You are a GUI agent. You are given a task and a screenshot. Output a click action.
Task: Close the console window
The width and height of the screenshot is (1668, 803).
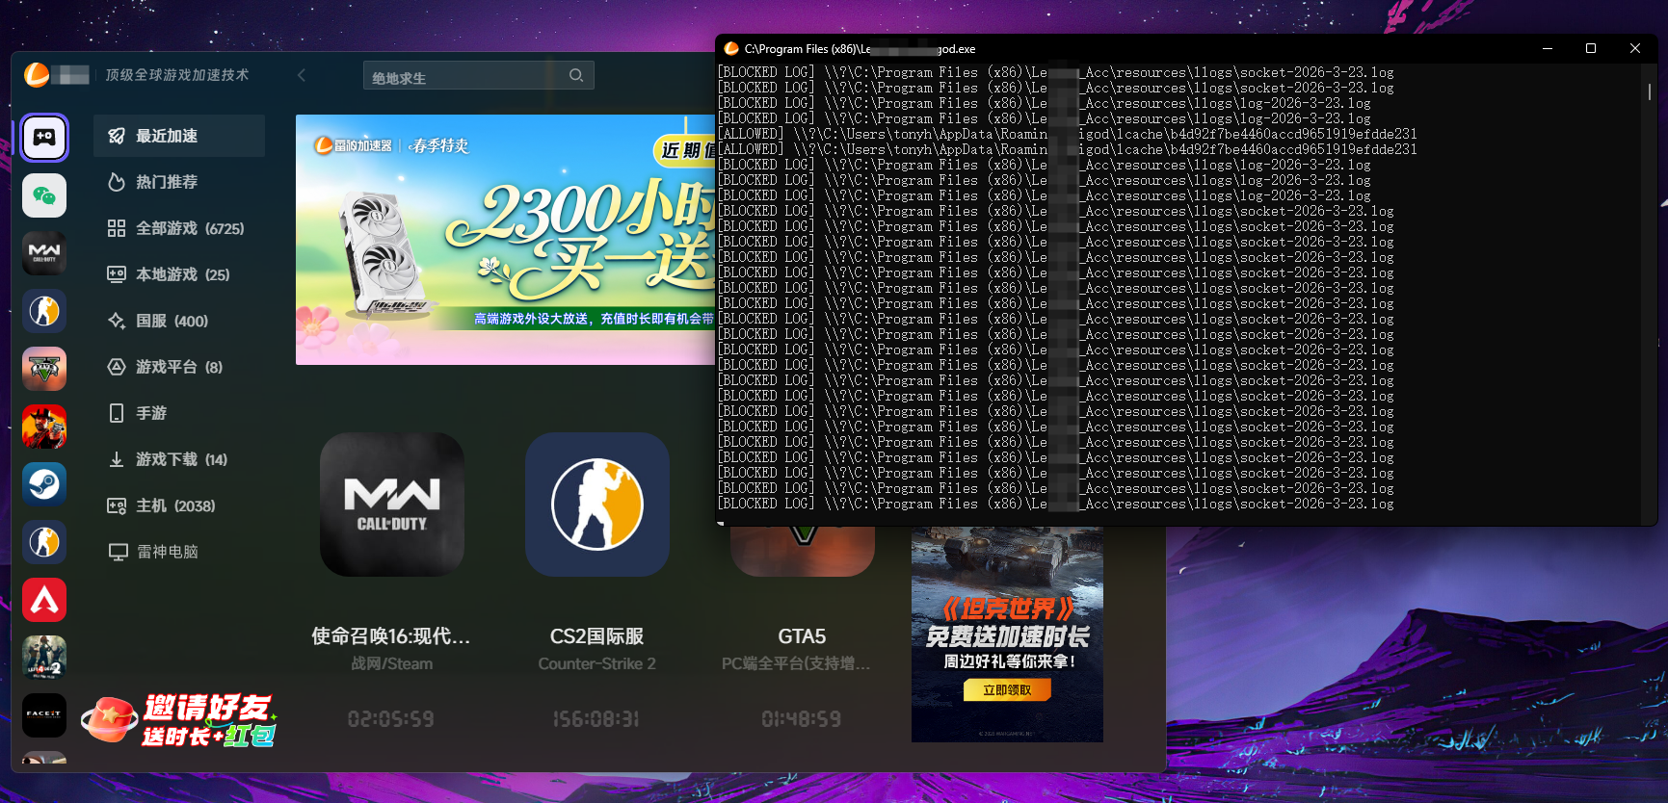point(1635,48)
